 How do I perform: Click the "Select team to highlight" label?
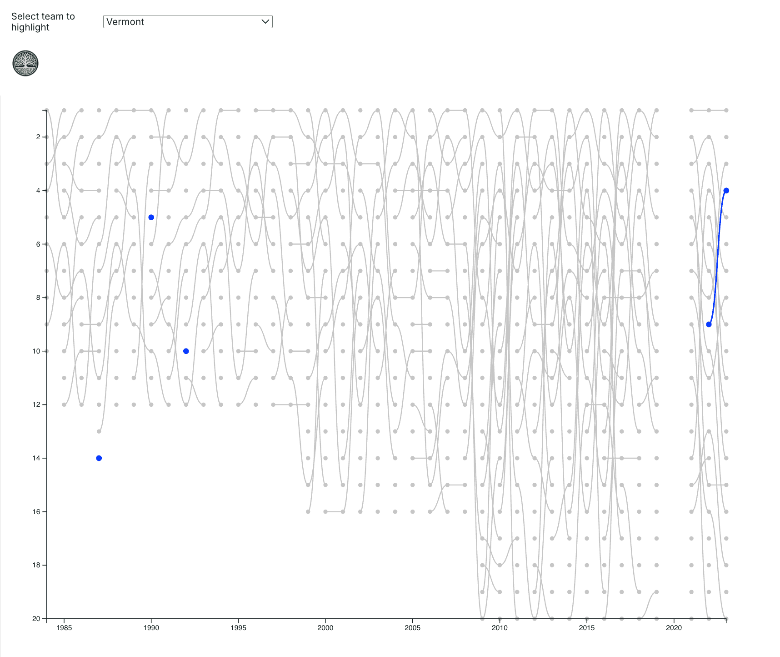click(x=43, y=22)
